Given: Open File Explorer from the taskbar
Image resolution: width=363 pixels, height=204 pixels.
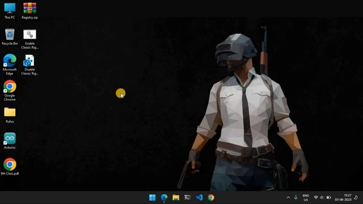Looking at the screenshot, I should click(x=176, y=198).
